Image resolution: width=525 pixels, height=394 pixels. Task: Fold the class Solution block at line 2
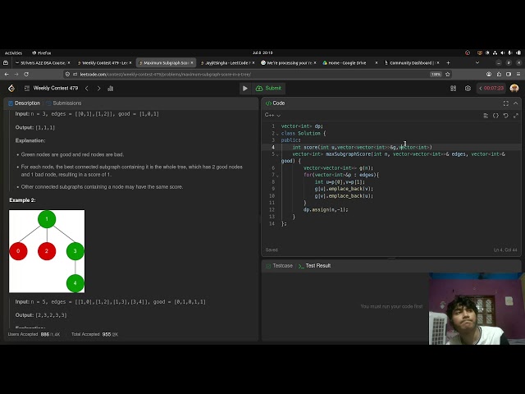(x=277, y=134)
